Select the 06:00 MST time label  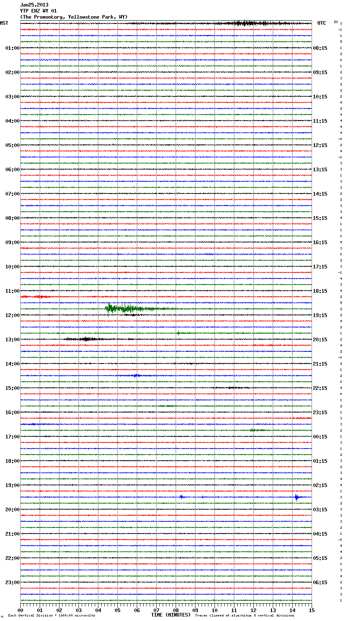[x=13, y=170]
